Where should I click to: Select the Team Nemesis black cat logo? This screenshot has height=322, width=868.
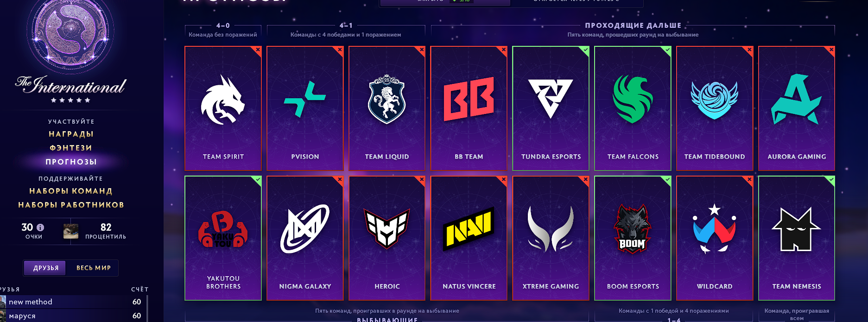[x=796, y=229]
